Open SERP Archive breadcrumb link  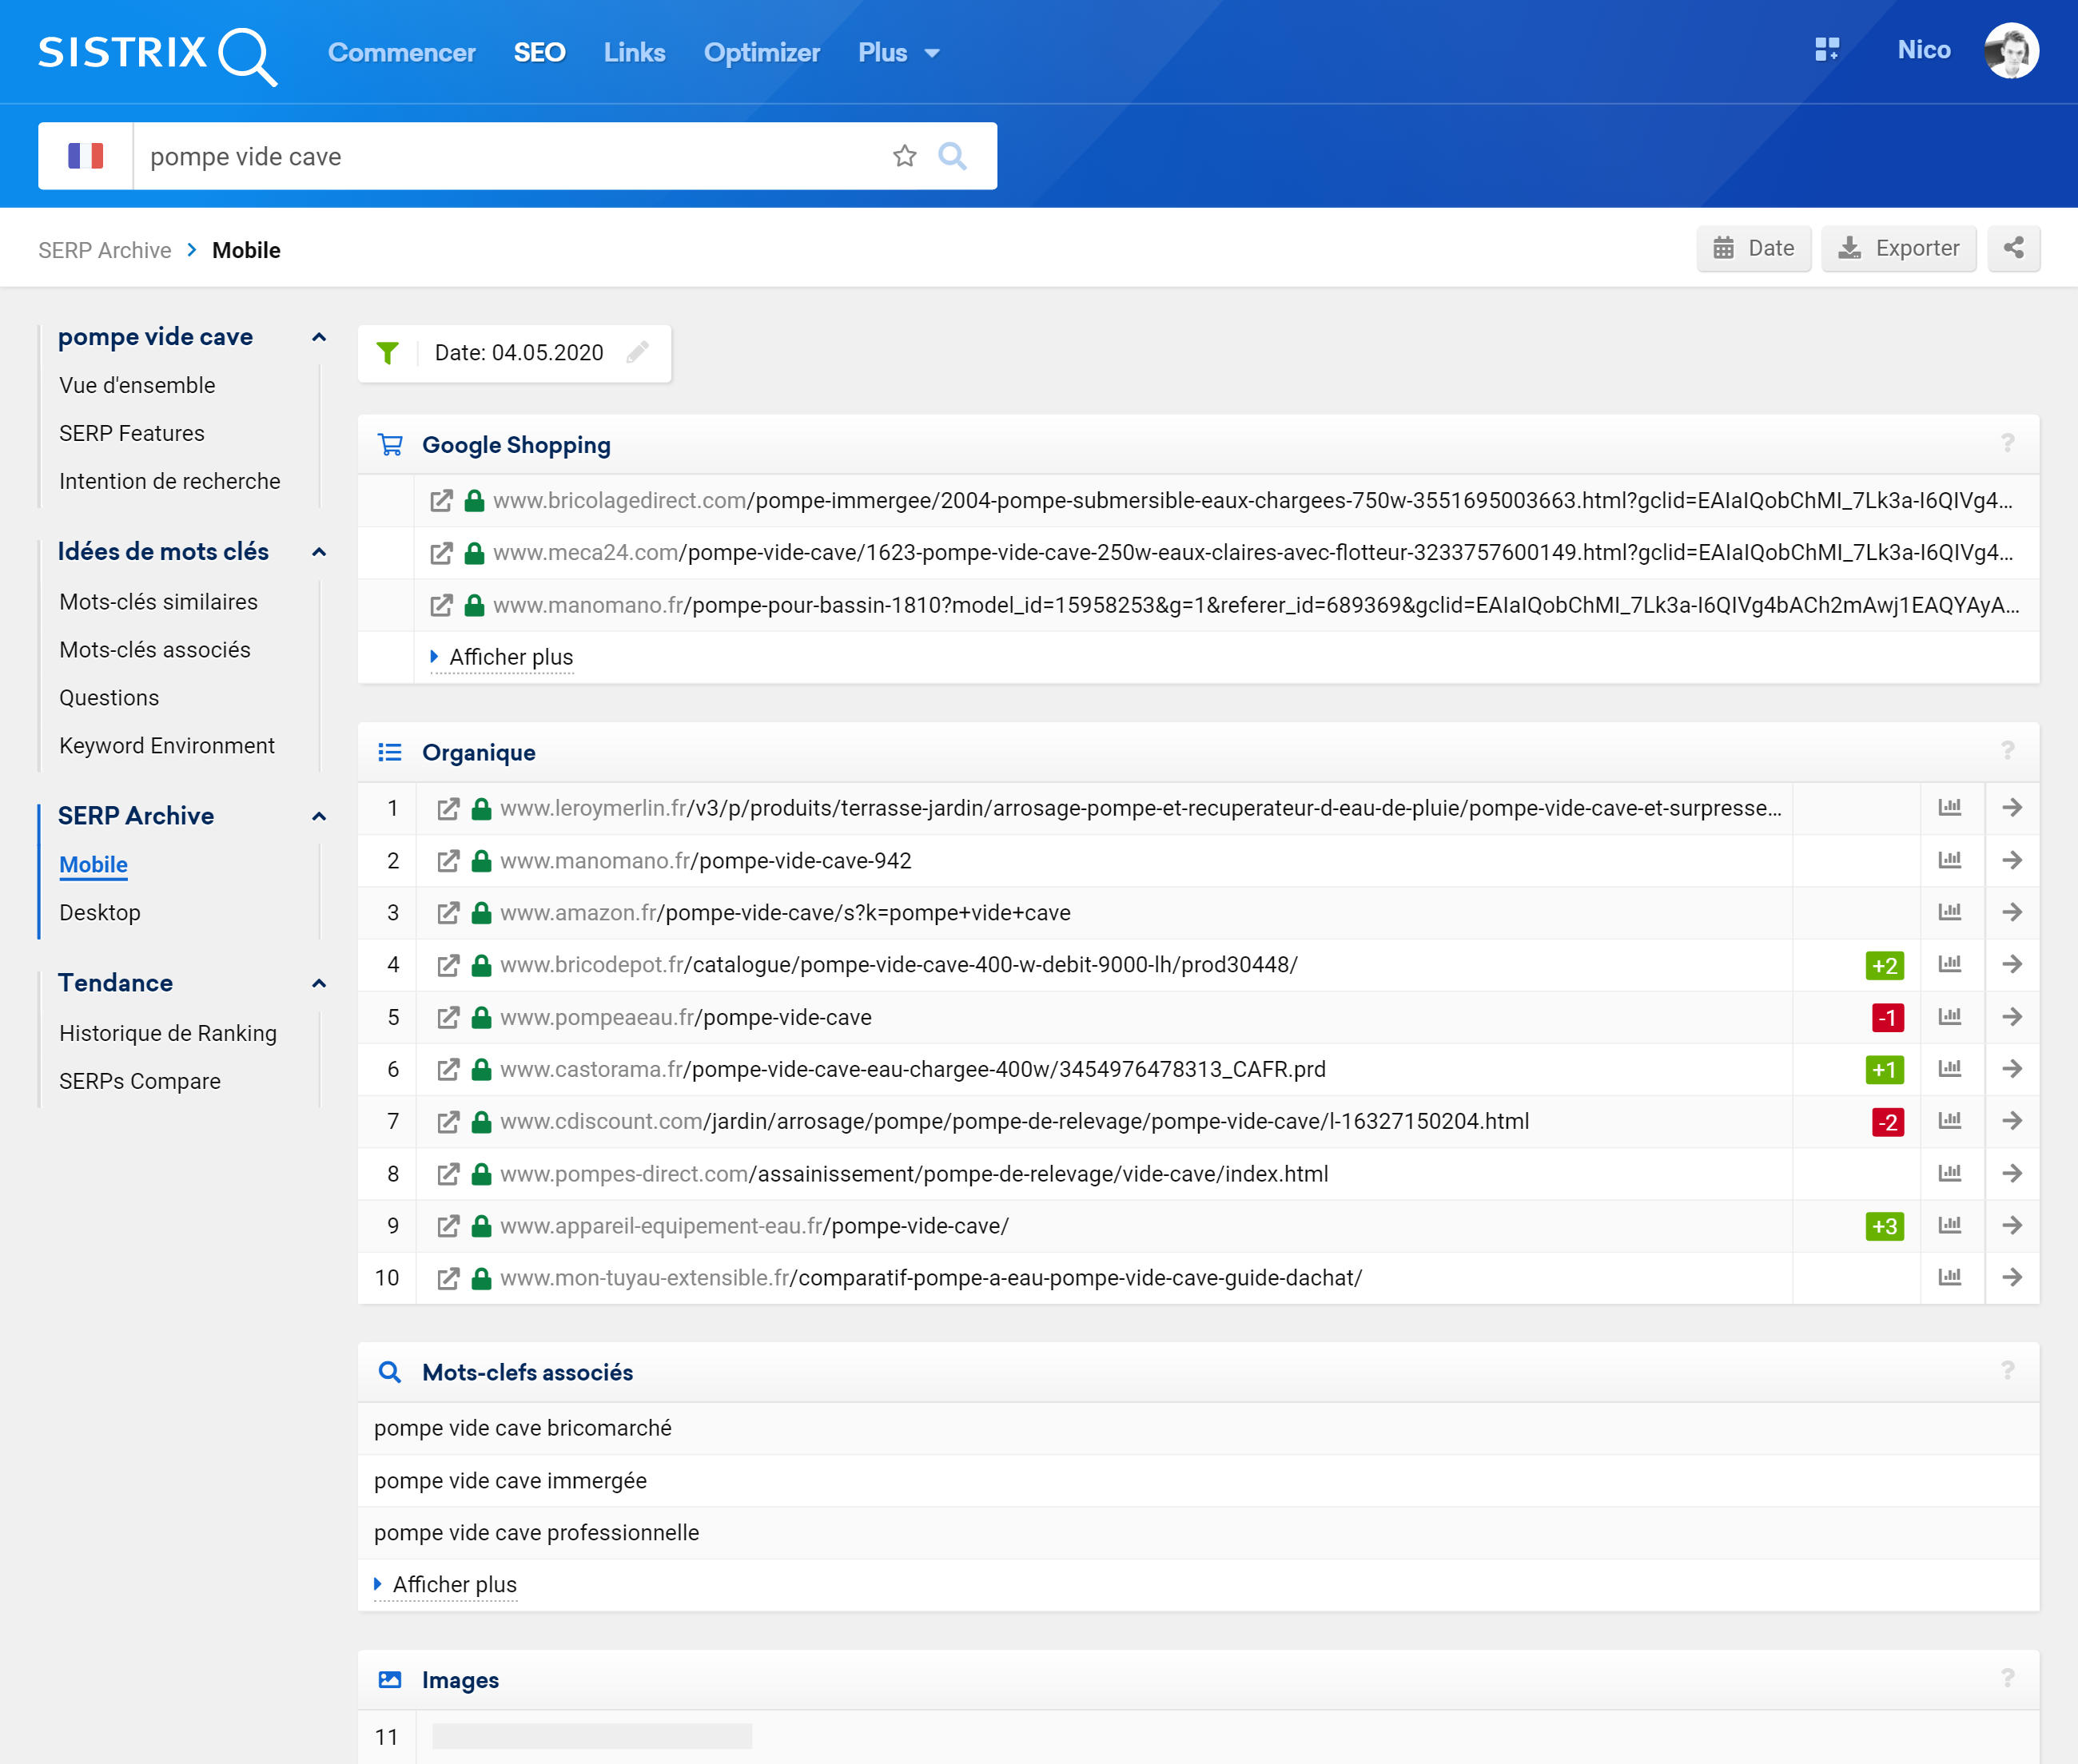[x=105, y=250]
